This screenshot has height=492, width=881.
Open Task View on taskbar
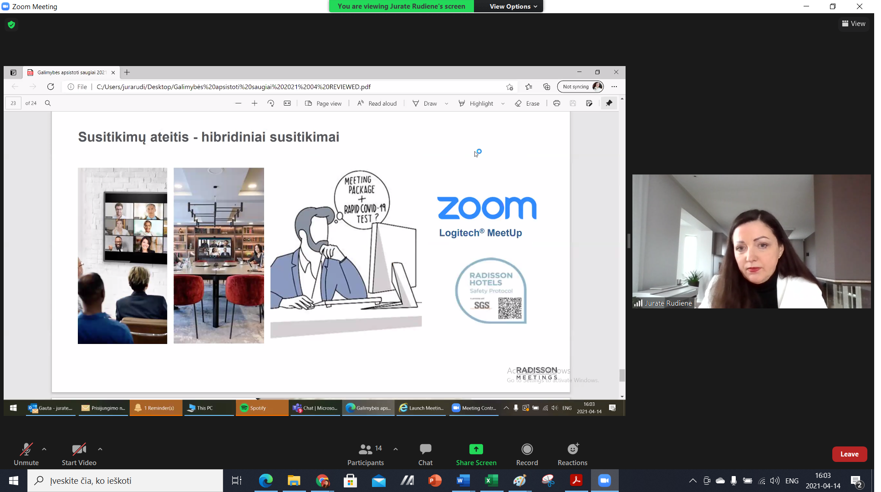(237, 481)
